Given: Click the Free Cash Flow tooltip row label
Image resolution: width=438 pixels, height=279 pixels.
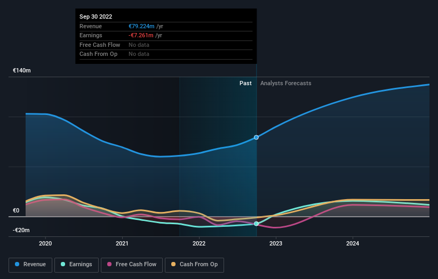Looking at the screenshot, I should point(100,45).
